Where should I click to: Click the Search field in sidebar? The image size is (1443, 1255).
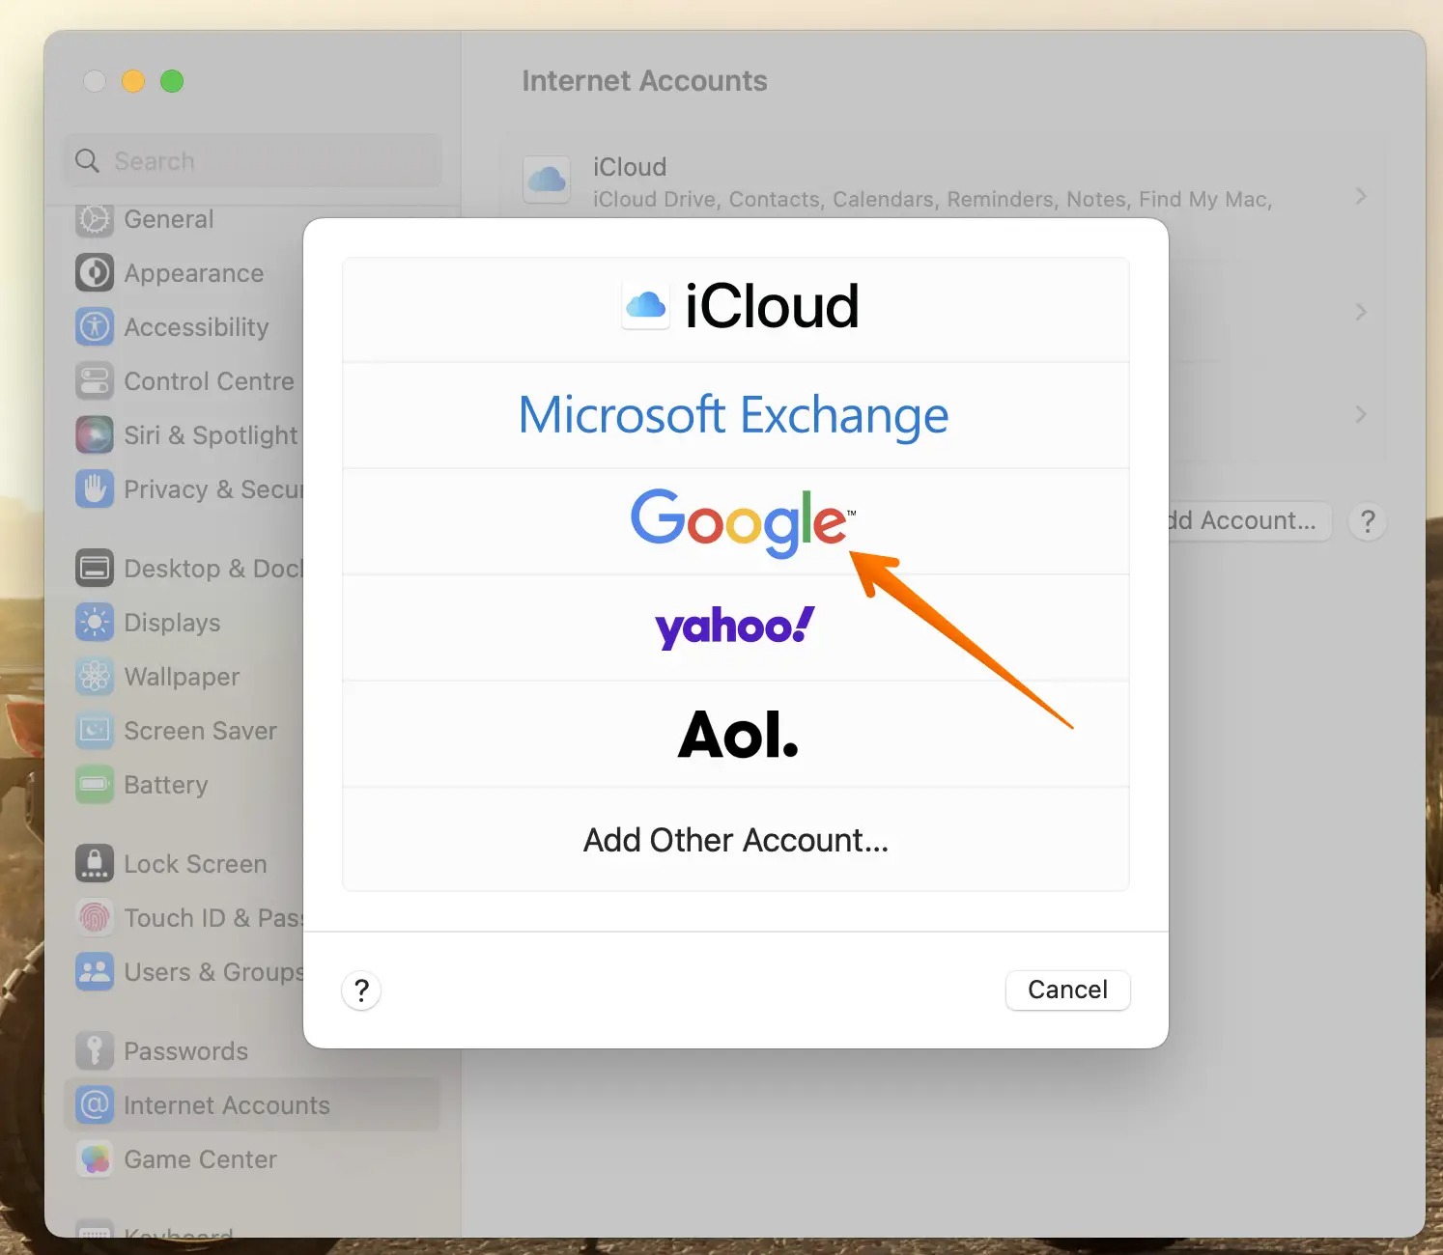pos(253,161)
